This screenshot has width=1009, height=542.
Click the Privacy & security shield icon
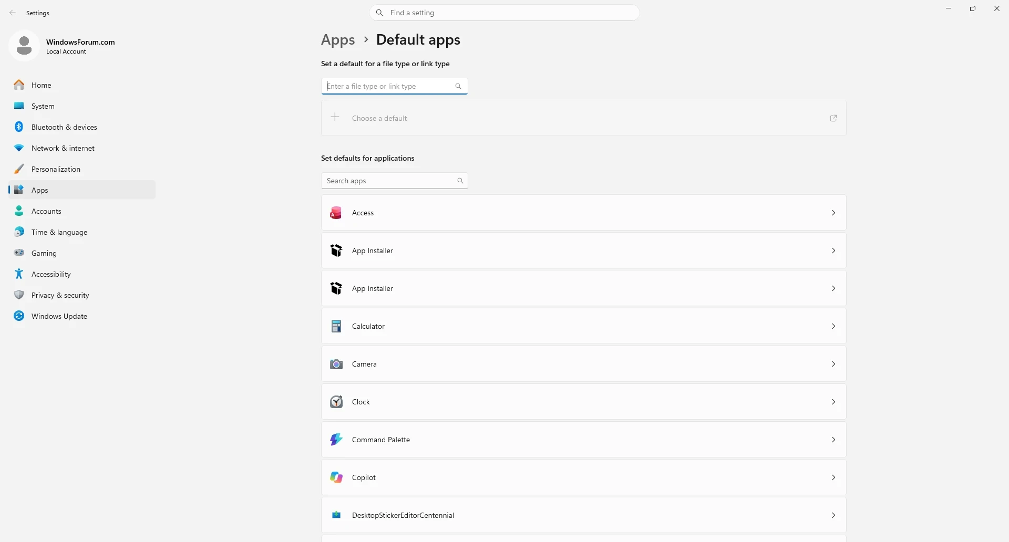point(19,295)
